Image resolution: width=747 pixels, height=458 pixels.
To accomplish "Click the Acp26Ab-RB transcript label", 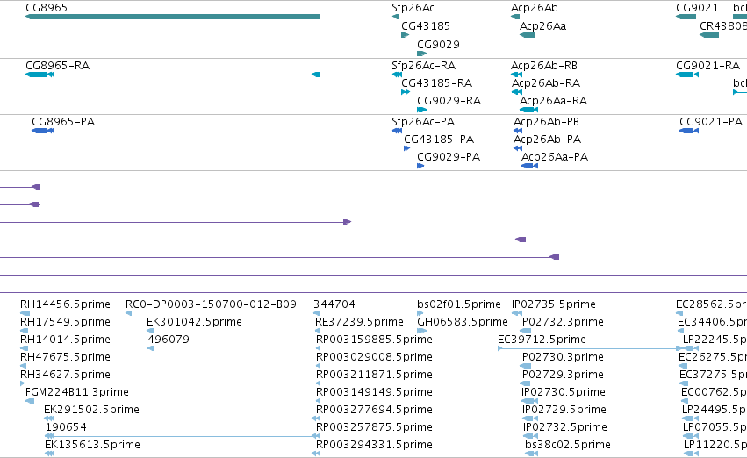I will (544, 66).
